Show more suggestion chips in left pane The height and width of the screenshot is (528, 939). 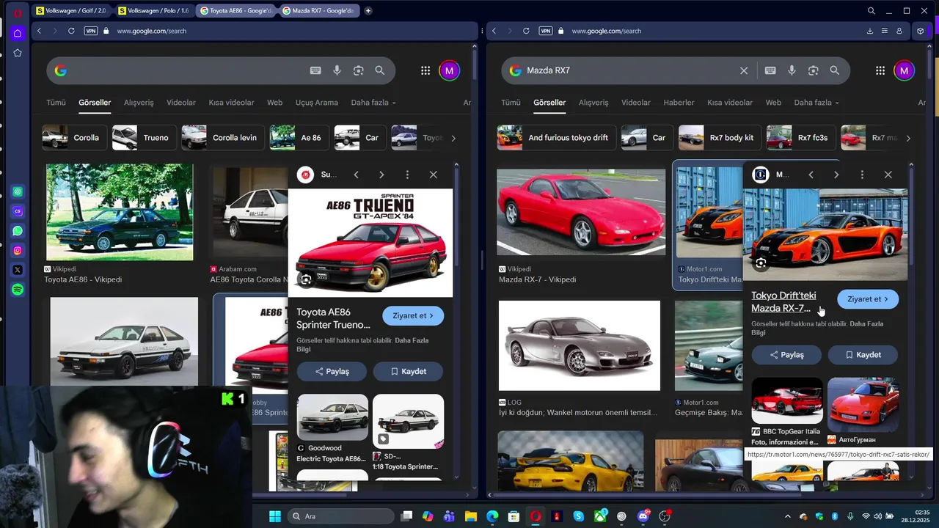[453, 138]
